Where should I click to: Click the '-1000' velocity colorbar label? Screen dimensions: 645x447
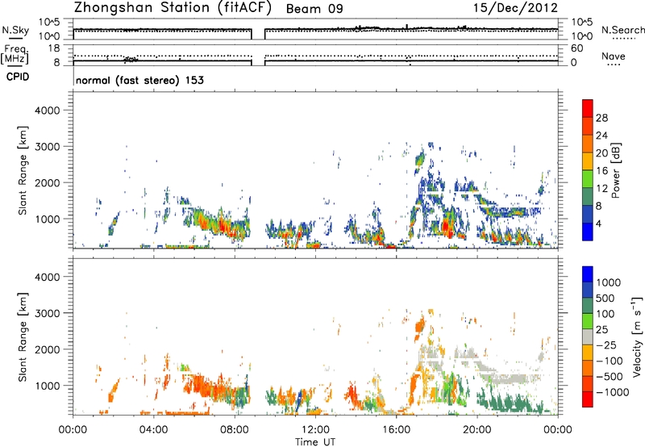tap(613, 392)
